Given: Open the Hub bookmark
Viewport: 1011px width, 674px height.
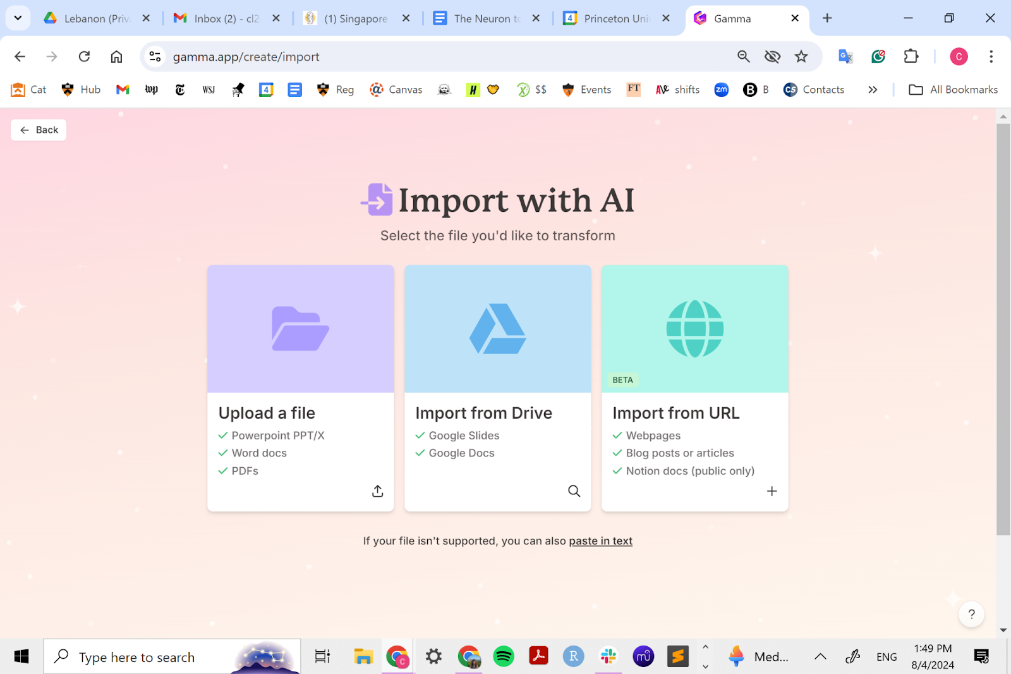Looking at the screenshot, I should (81, 90).
